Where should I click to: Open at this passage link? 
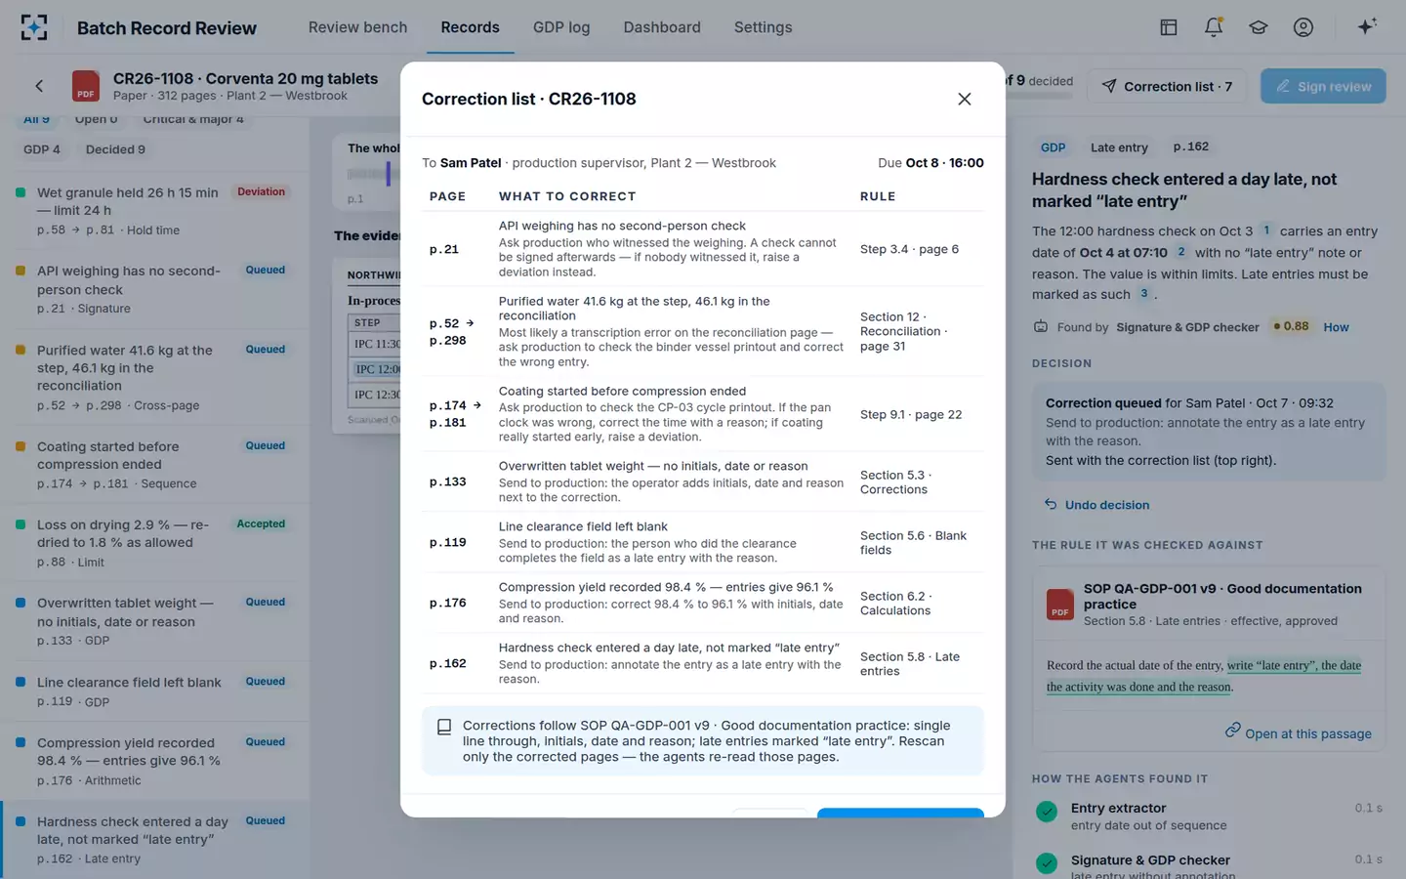(x=1299, y=733)
